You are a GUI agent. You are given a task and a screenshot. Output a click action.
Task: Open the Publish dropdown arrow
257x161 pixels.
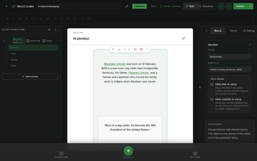pyautogui.click(x=250, y=6)
